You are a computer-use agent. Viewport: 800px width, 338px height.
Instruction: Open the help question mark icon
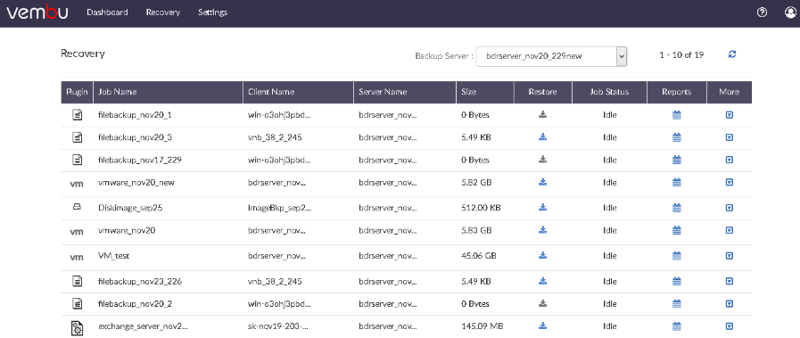762,12
